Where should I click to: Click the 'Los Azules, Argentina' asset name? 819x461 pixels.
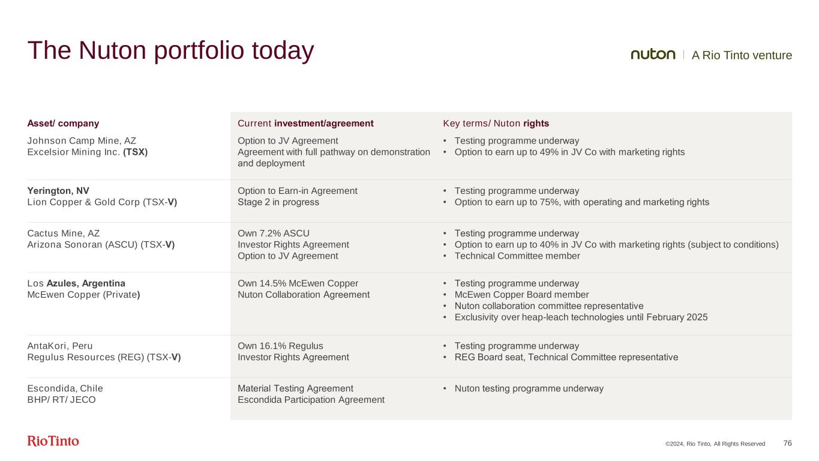click(x=76, y=283)
